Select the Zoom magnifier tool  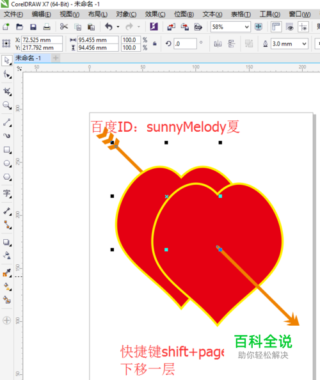click(x=7, y=106)
